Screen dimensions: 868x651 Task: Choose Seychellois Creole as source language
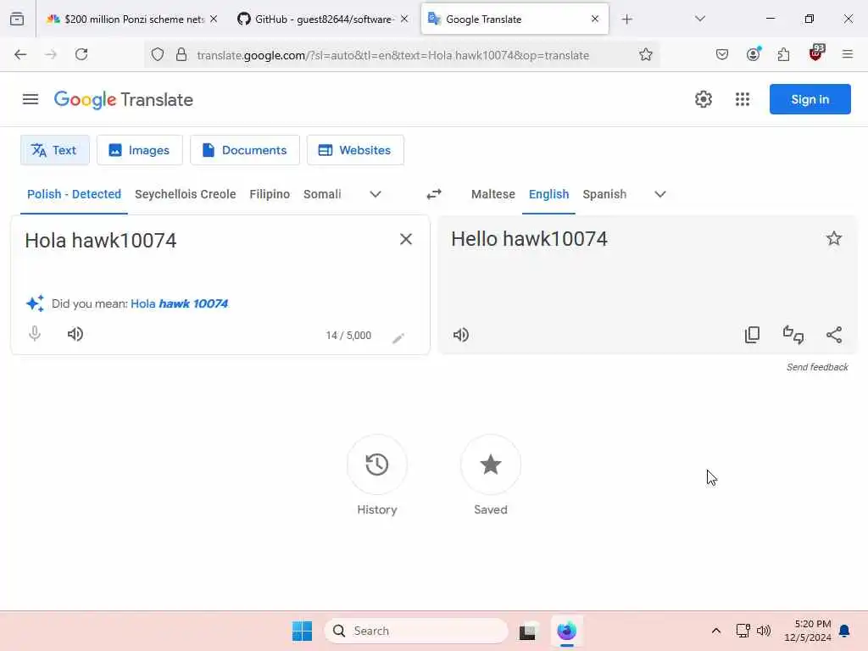(x=186, y=194)
